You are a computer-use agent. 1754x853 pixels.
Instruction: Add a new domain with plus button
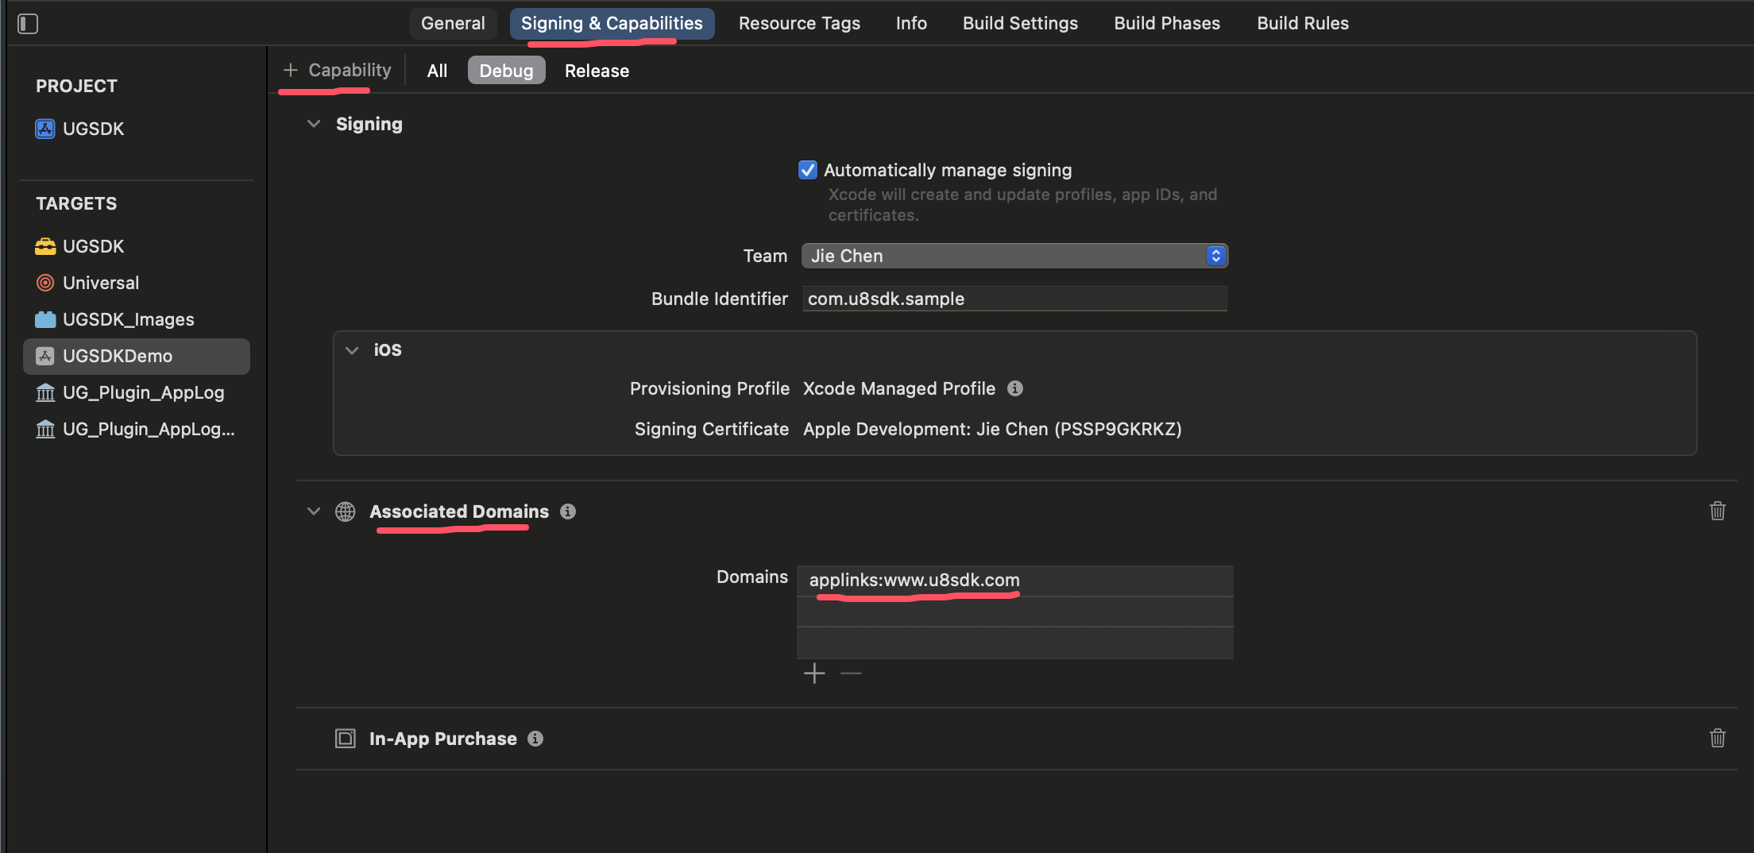(814, 674)
